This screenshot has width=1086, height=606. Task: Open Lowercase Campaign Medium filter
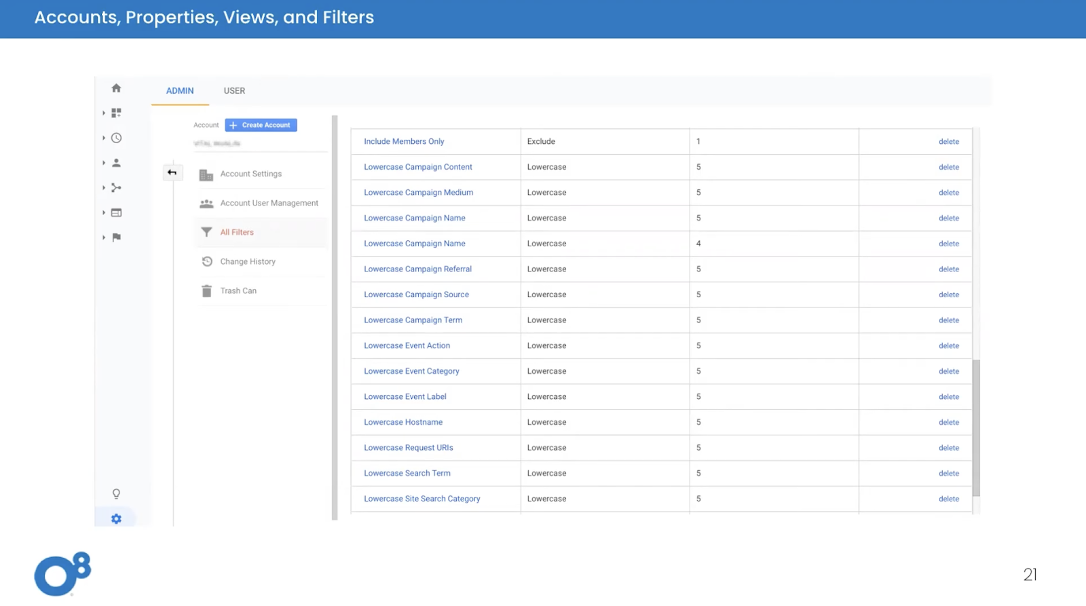point(418,193)
